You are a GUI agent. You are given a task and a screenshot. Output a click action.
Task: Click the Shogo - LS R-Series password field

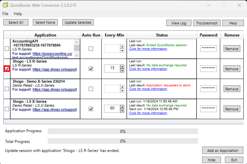[x=209, y=69]
